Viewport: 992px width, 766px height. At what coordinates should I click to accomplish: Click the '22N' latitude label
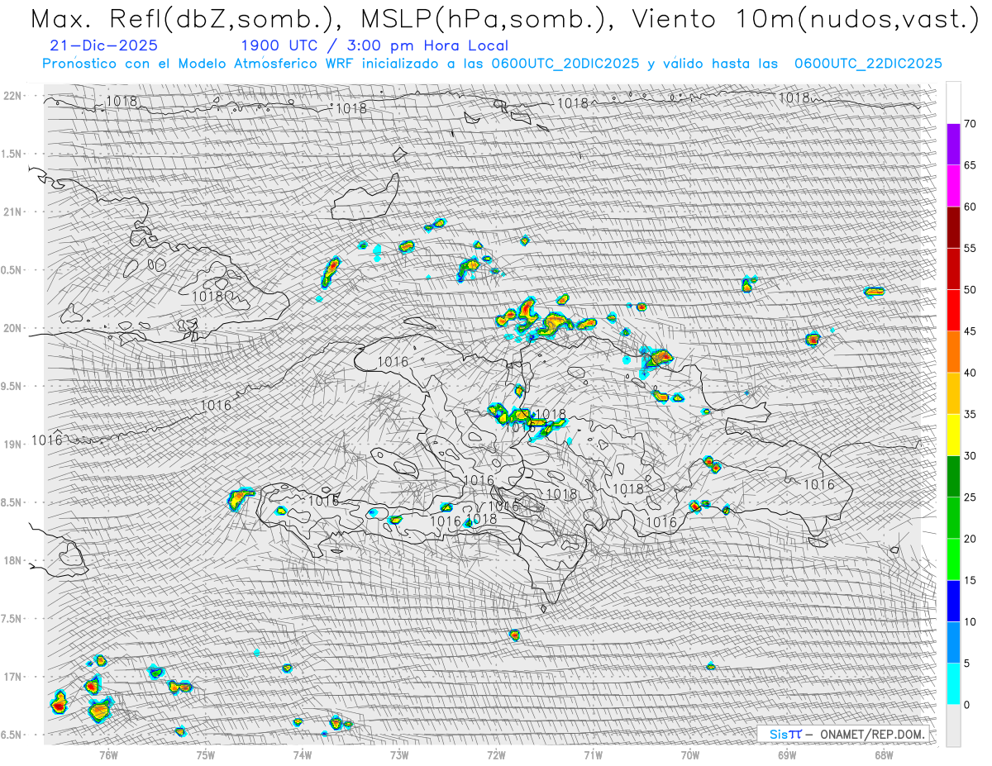click(12, 95)
